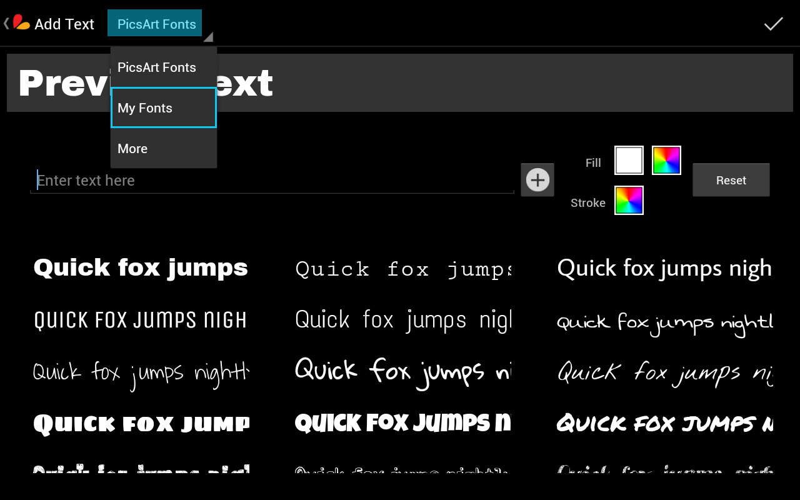The width and height of the screenshot is (800, 500).
Task: Tap the Add Text title
Action: pyautogui.click(x=64, y=24)
